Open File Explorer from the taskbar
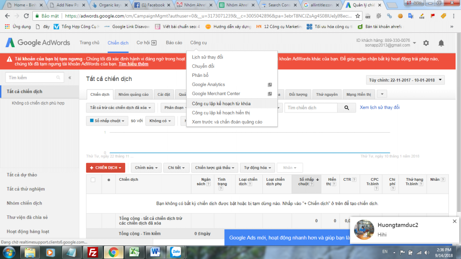This screenshot has height=259, width=461. point(30,252)
